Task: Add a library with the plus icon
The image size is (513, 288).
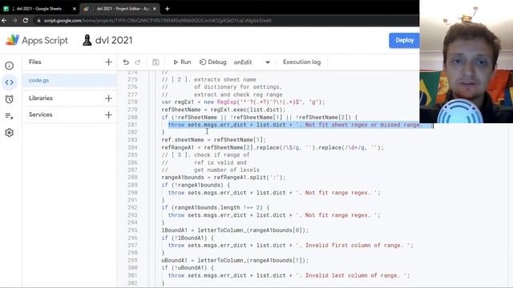Action: click(108, 98)
